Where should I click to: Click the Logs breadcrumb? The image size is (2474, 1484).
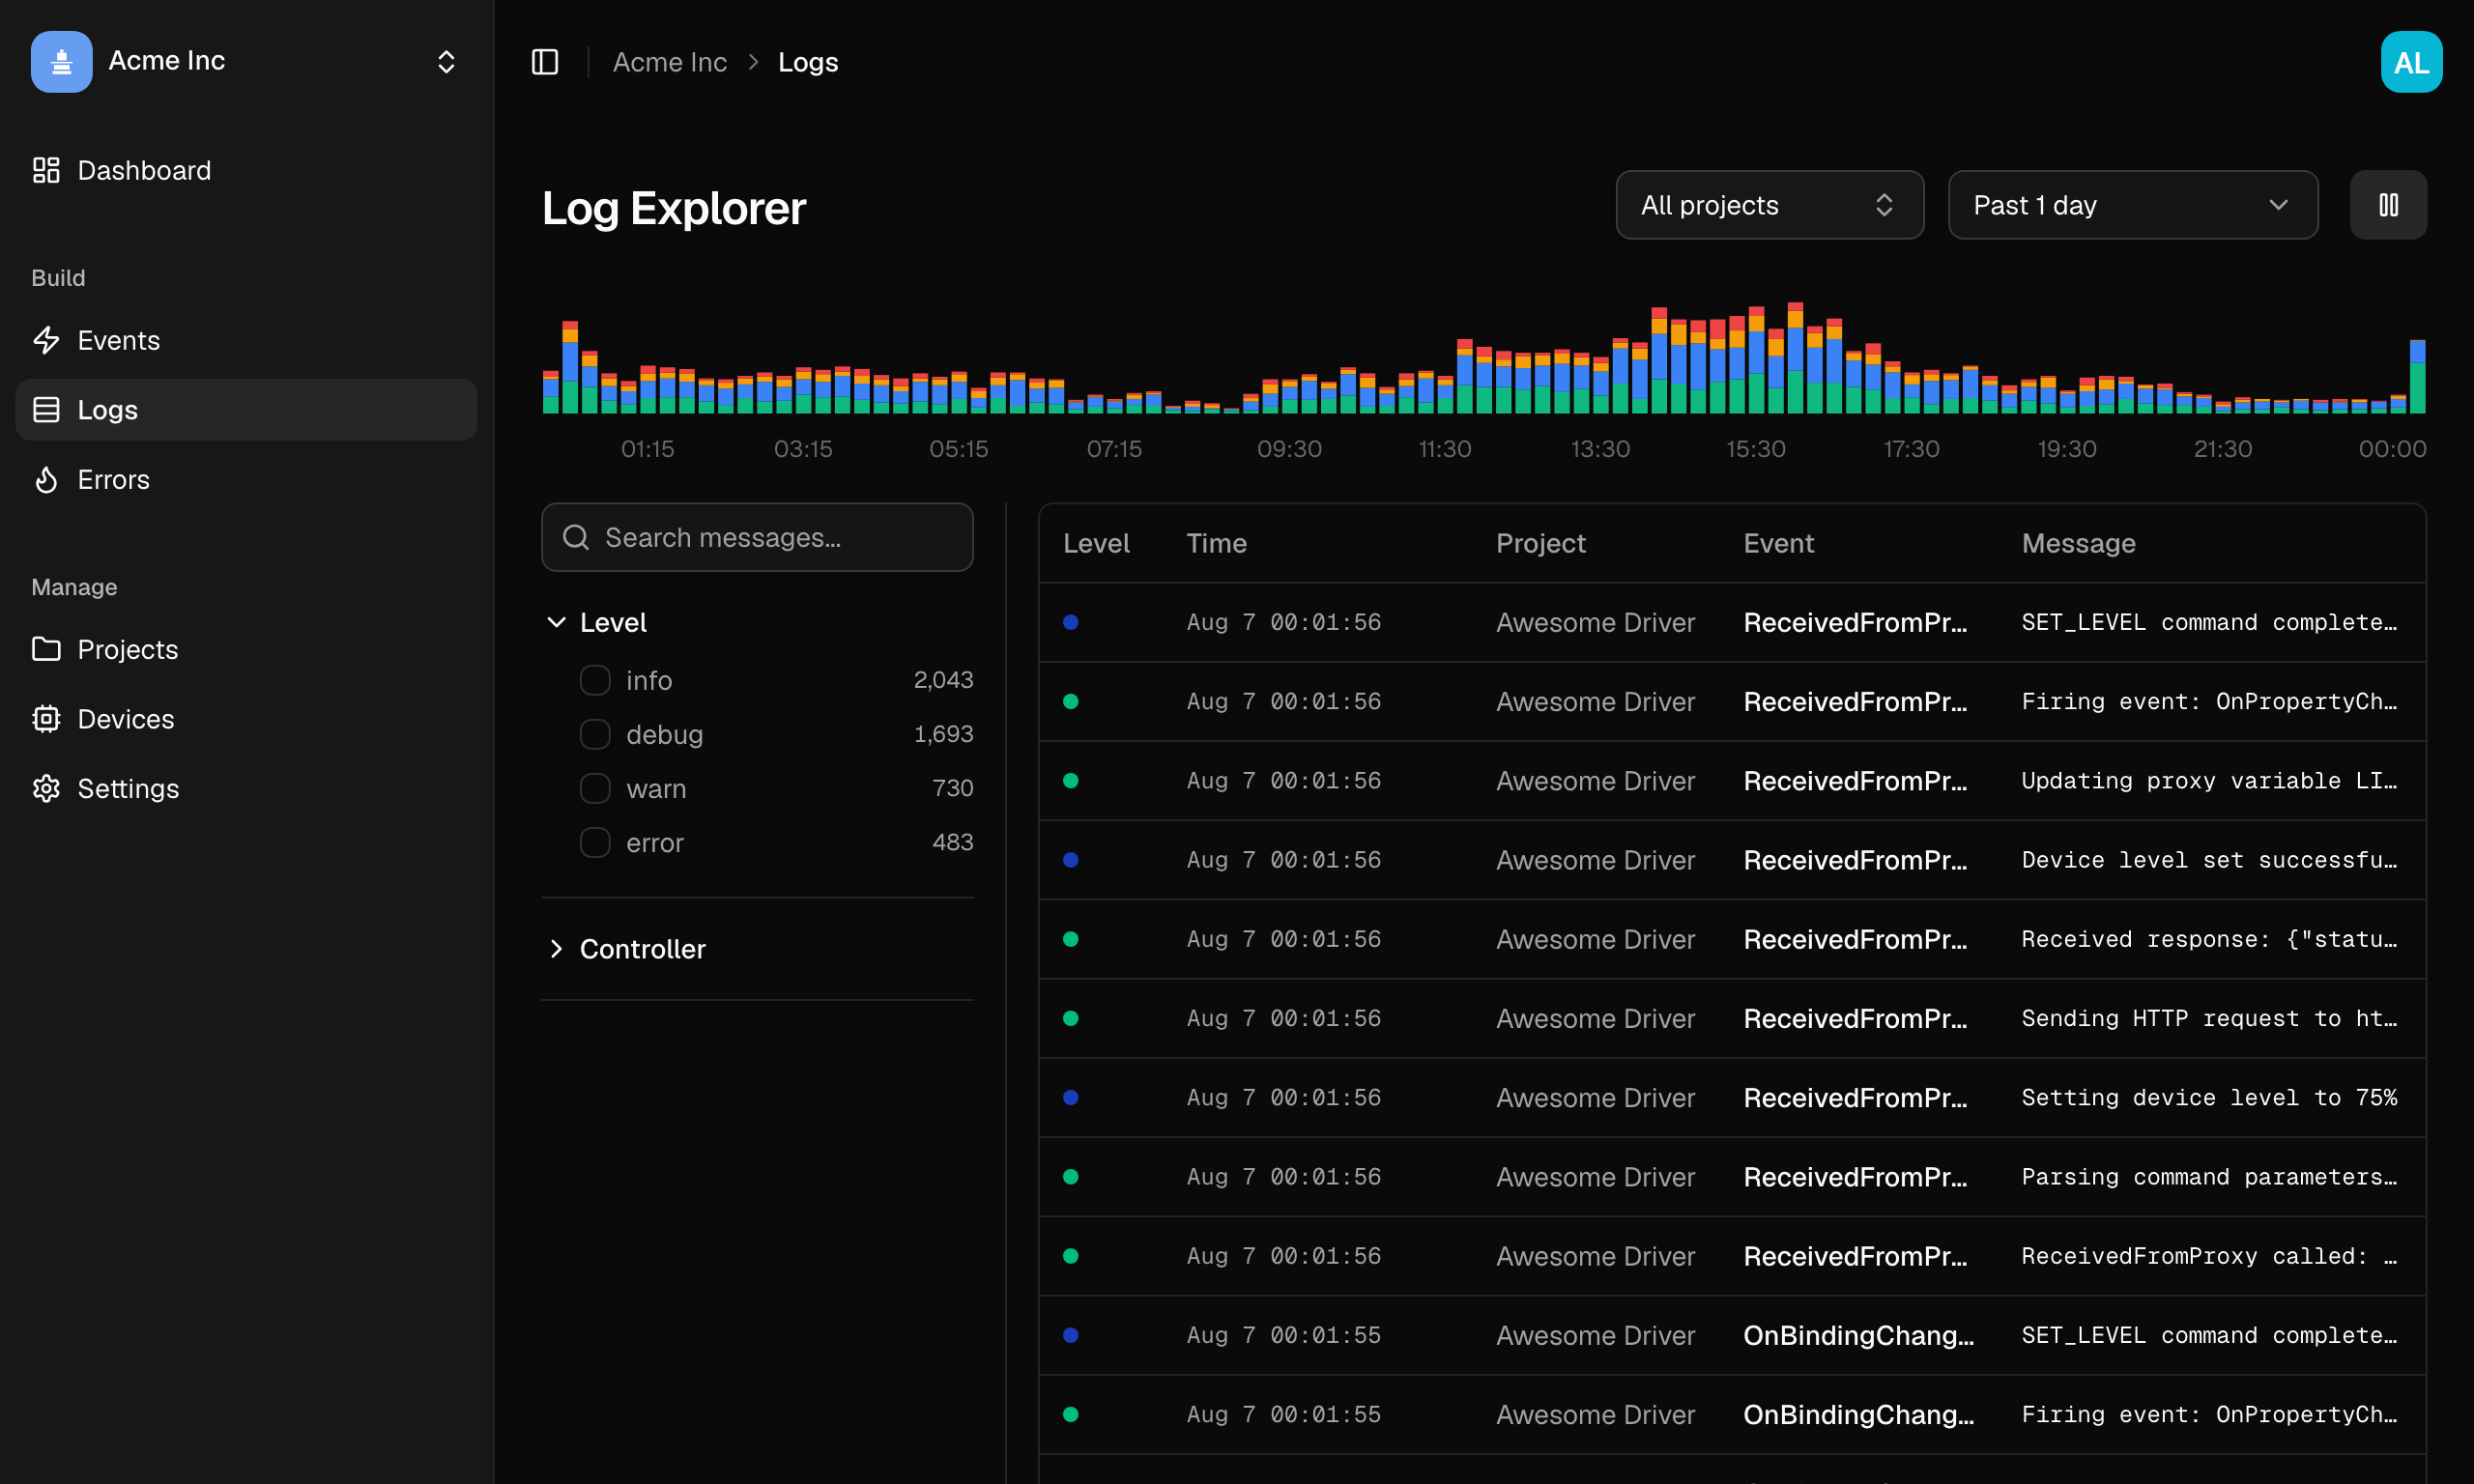808,62
